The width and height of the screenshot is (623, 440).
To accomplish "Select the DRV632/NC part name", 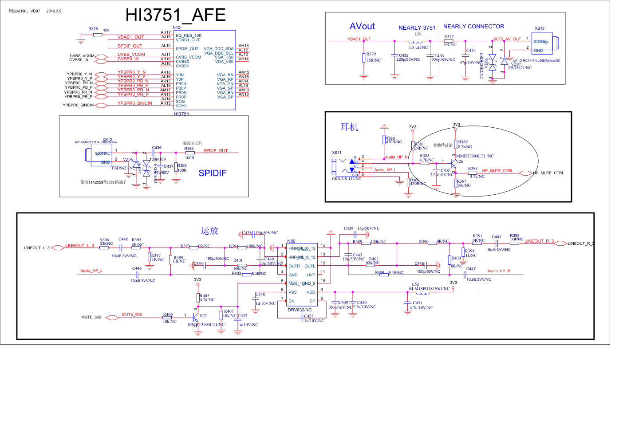I will click(x=300, y=310).
